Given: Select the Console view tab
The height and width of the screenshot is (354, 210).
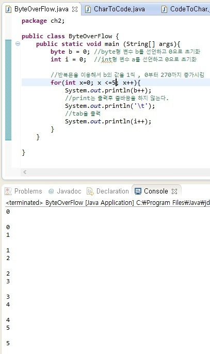Looking at the screenshot, I should (x=156, y=191).
